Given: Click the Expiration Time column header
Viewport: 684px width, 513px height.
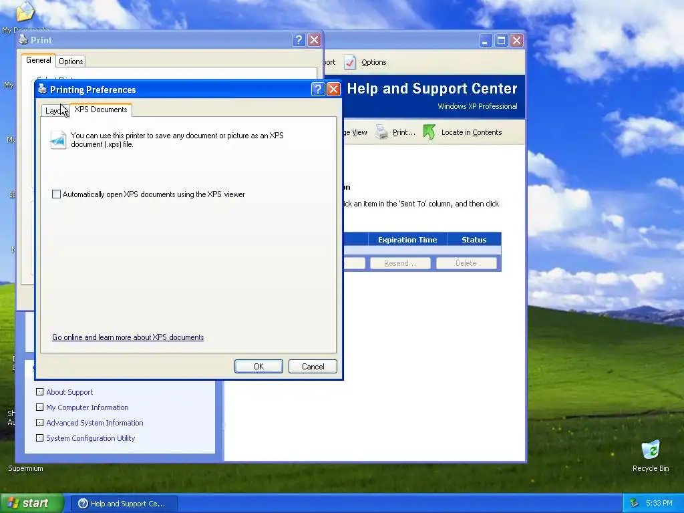Looking at the screenshot, I should (x=407, y=240).
